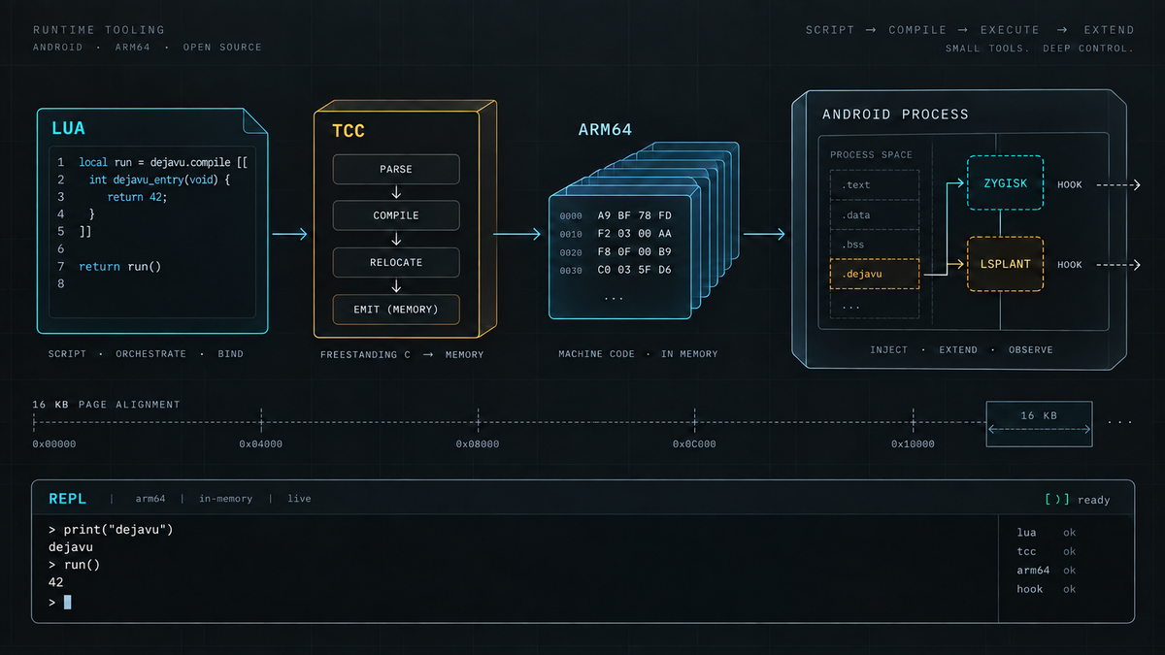Click the ZYGISK module box
Screen dimensions: 1165x655
click(x=1005, y=183)
